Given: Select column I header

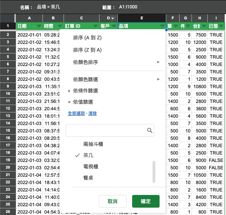Looking at the screenshot, I should point(216,18).
